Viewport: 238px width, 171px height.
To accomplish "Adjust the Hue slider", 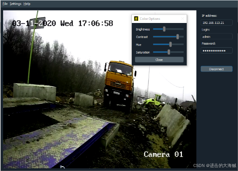I will (170, 45).
